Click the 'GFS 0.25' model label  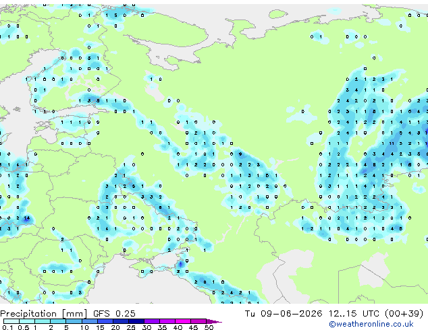click(114, 314)
